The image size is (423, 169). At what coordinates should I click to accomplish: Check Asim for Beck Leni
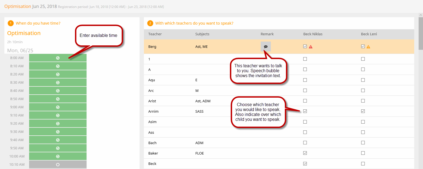[x=363, y=122]
